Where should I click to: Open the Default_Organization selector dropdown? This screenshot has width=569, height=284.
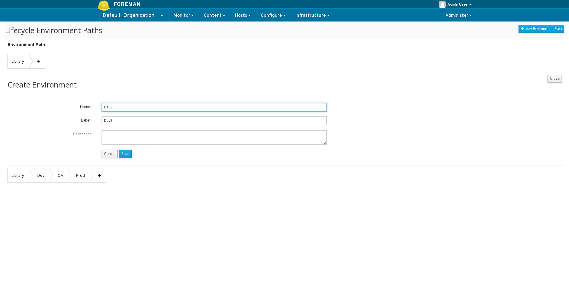[x=133, y=15]
